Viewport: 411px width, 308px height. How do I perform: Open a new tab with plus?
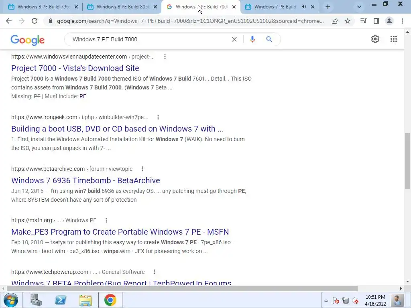(x=328, y=7)
